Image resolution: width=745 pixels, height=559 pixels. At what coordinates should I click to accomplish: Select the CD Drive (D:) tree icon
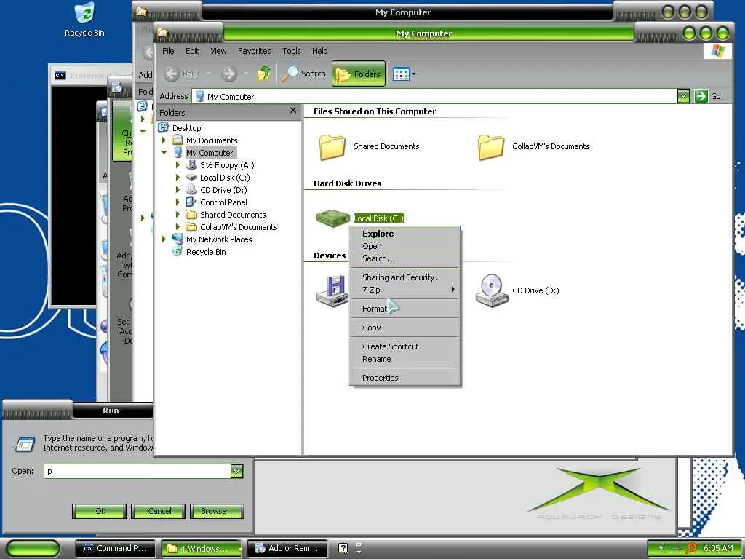tap(191, 190)
